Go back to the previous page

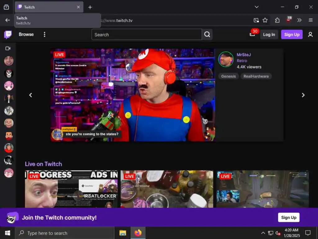pyautogui.click(x=7, y=20)
